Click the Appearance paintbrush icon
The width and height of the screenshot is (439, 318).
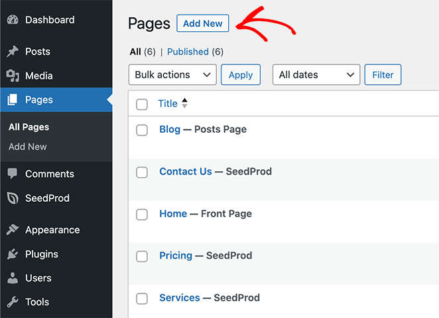coord(12,230)
